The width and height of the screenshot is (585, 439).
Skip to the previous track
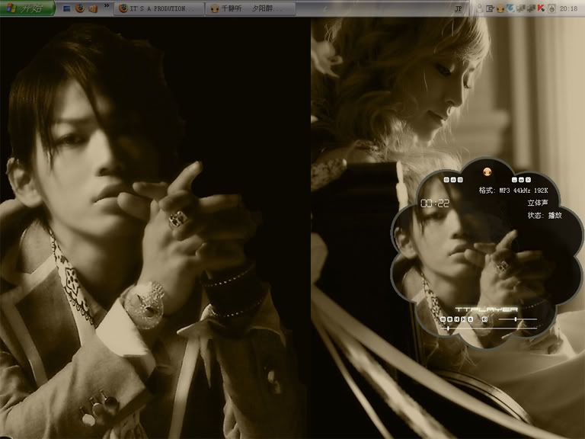click(456, 319)
